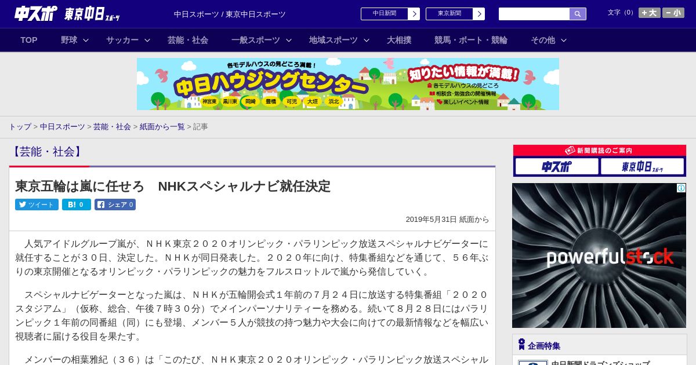Open the 野球 menu

click(x=69, y=40)
